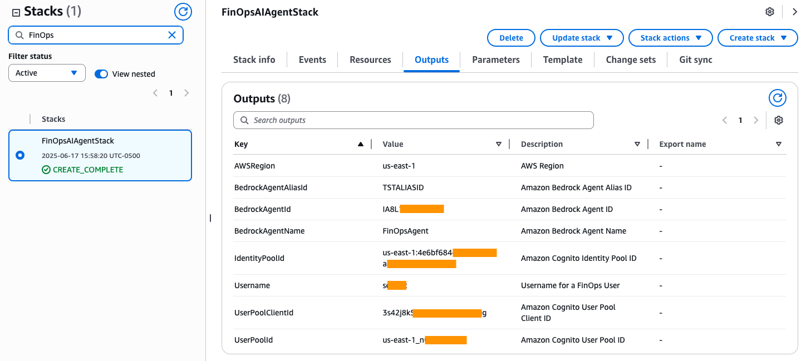Go to previous stacks page

coord(155,93)
